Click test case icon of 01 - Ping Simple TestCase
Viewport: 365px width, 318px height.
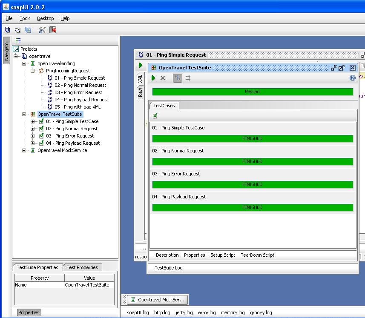coord(41,121)
